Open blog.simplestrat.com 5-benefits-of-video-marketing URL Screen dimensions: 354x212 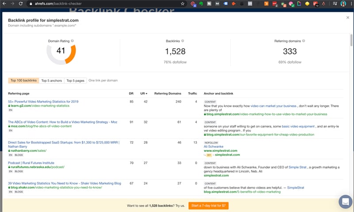coord(242,192)
